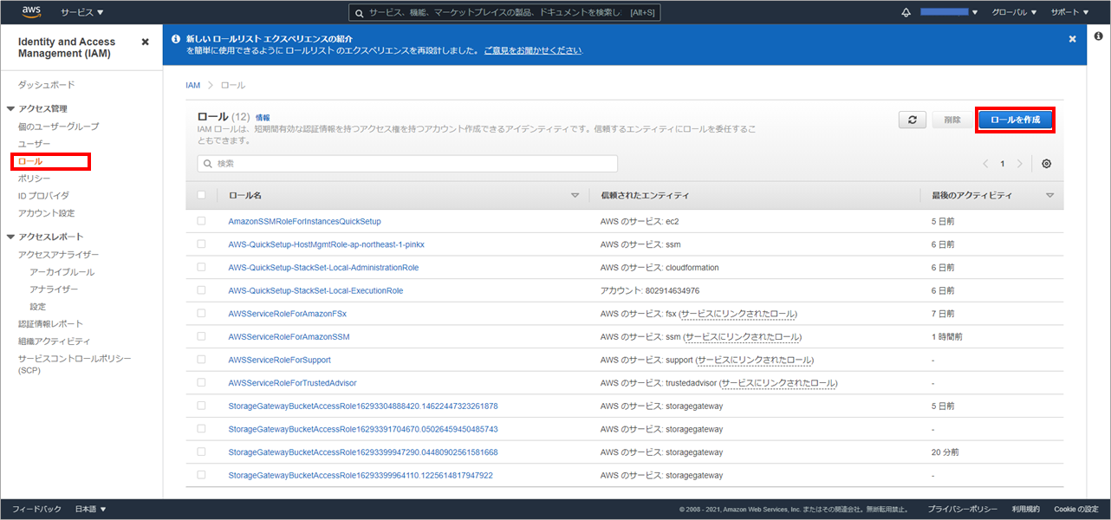Open Cookie の設定 footer link
This screenshot has height=520, width=1111.
click(1076, 509)
